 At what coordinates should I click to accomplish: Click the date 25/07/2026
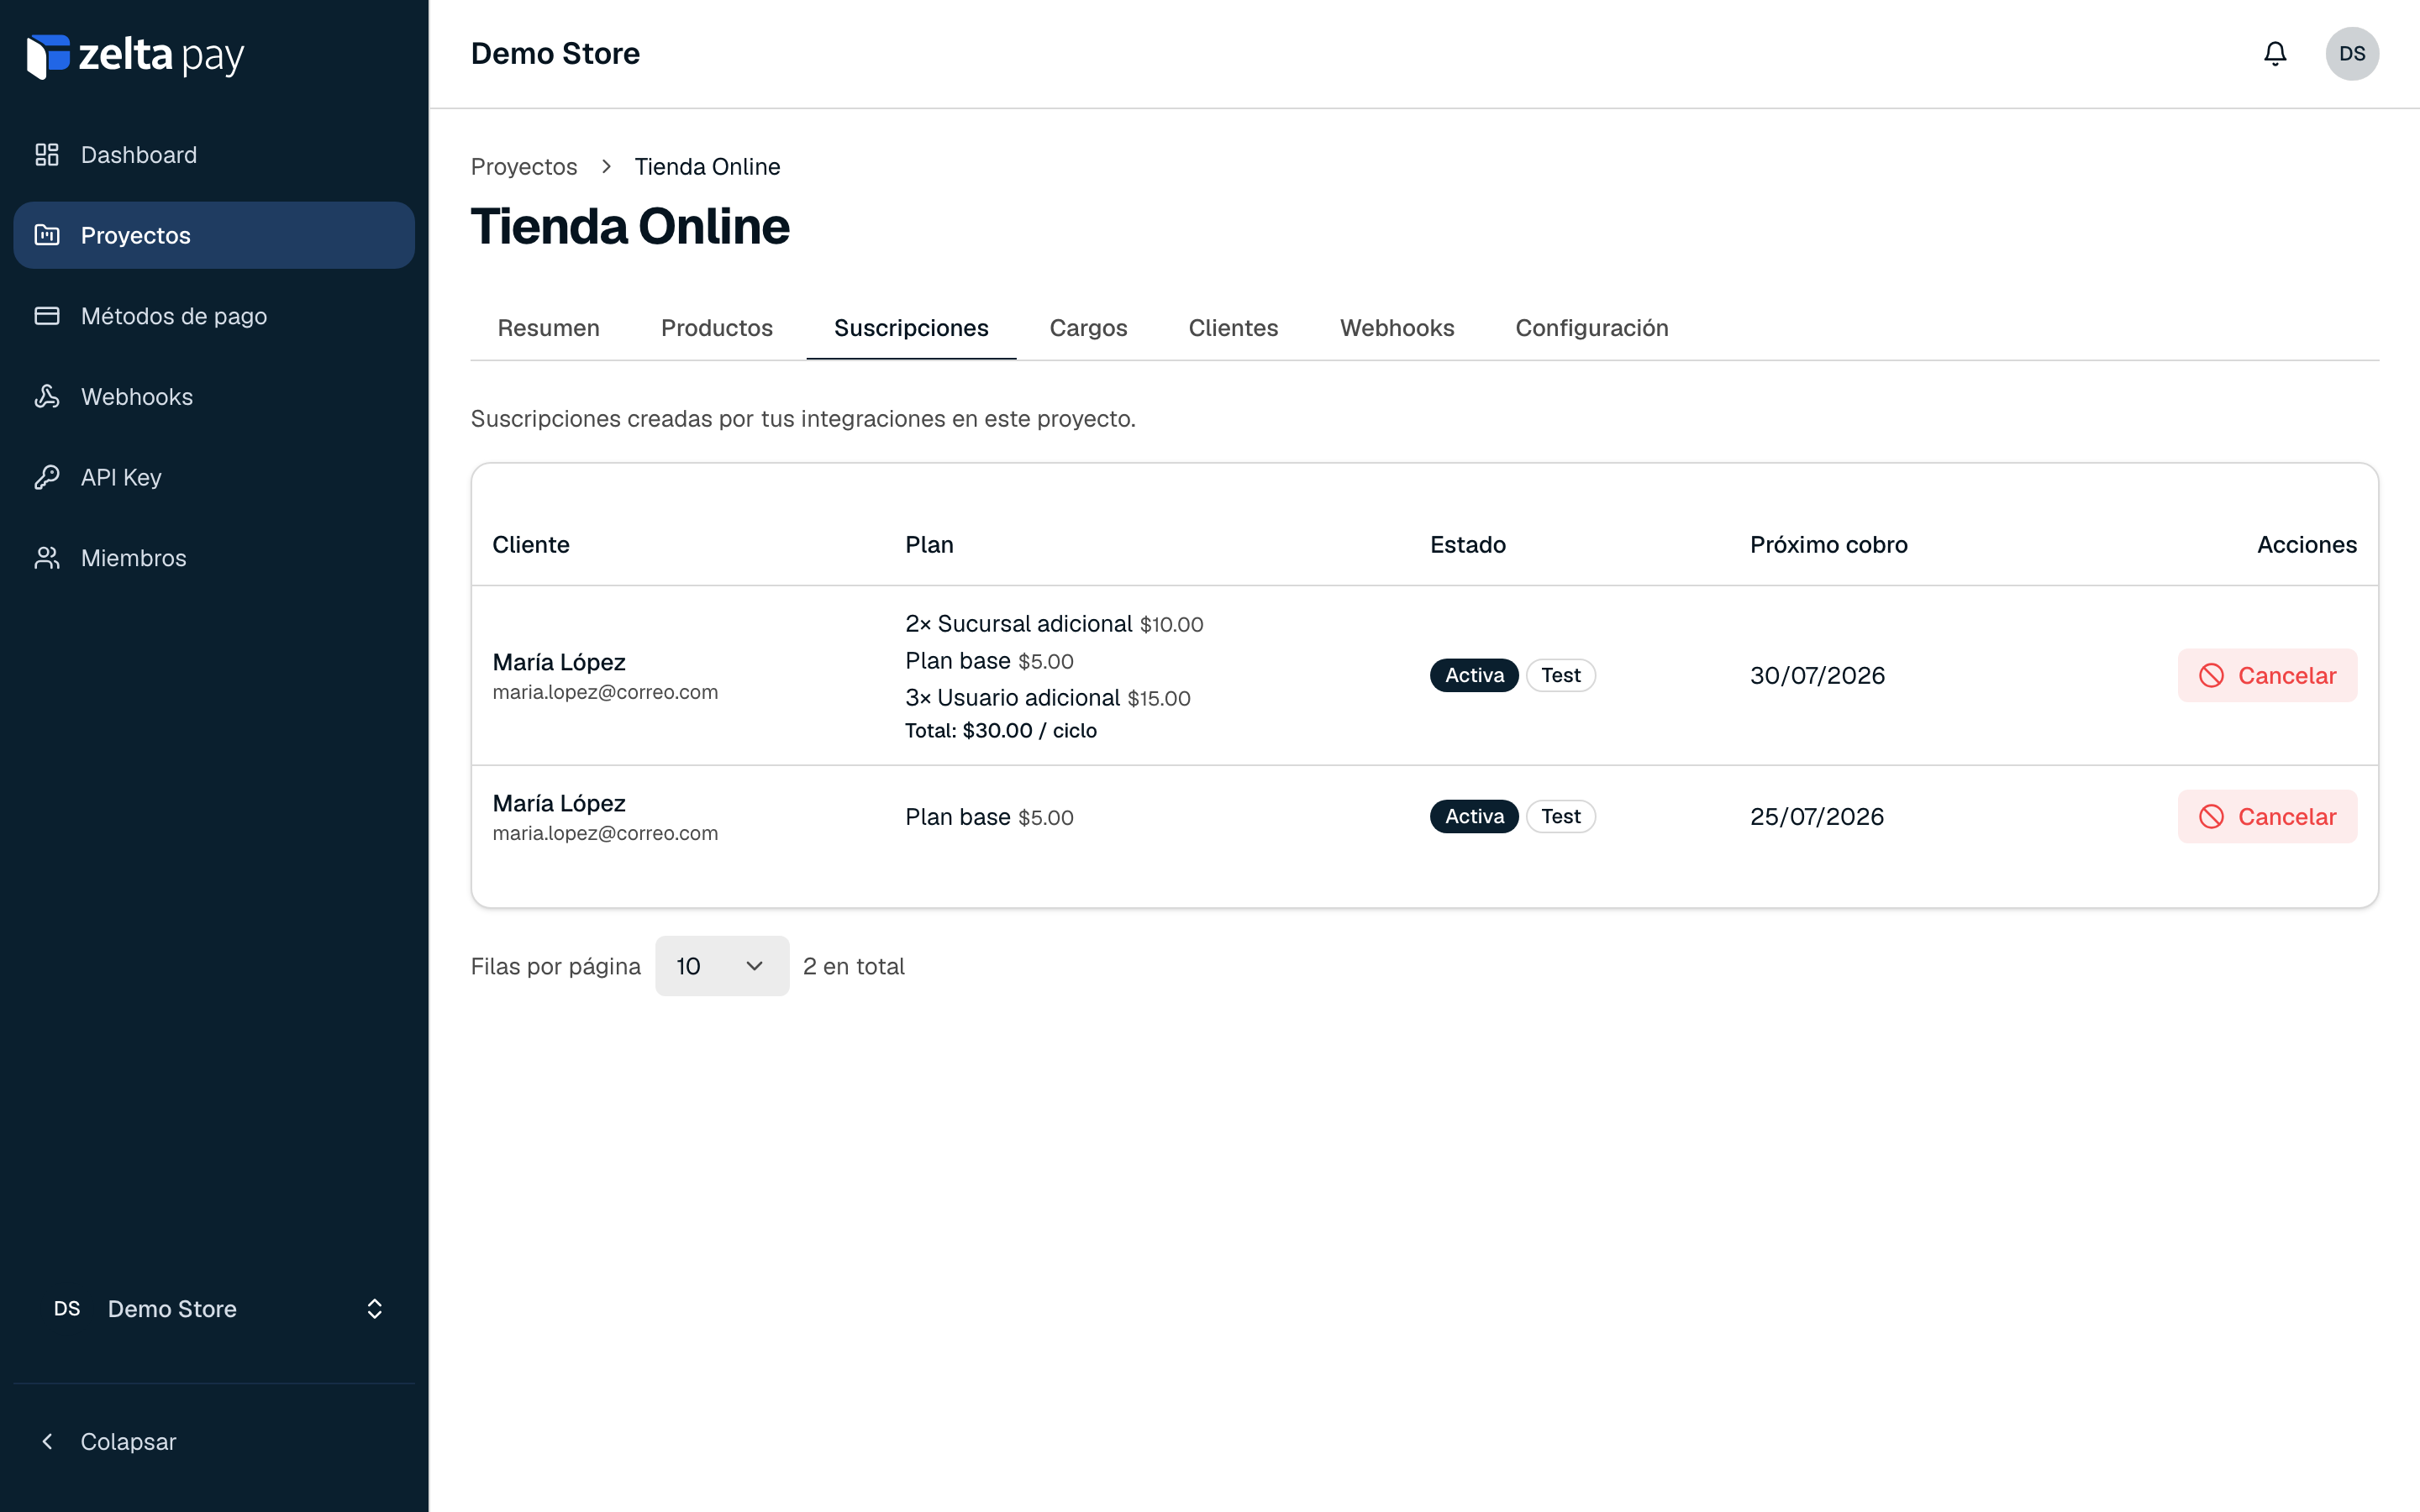coord(1817,817)
